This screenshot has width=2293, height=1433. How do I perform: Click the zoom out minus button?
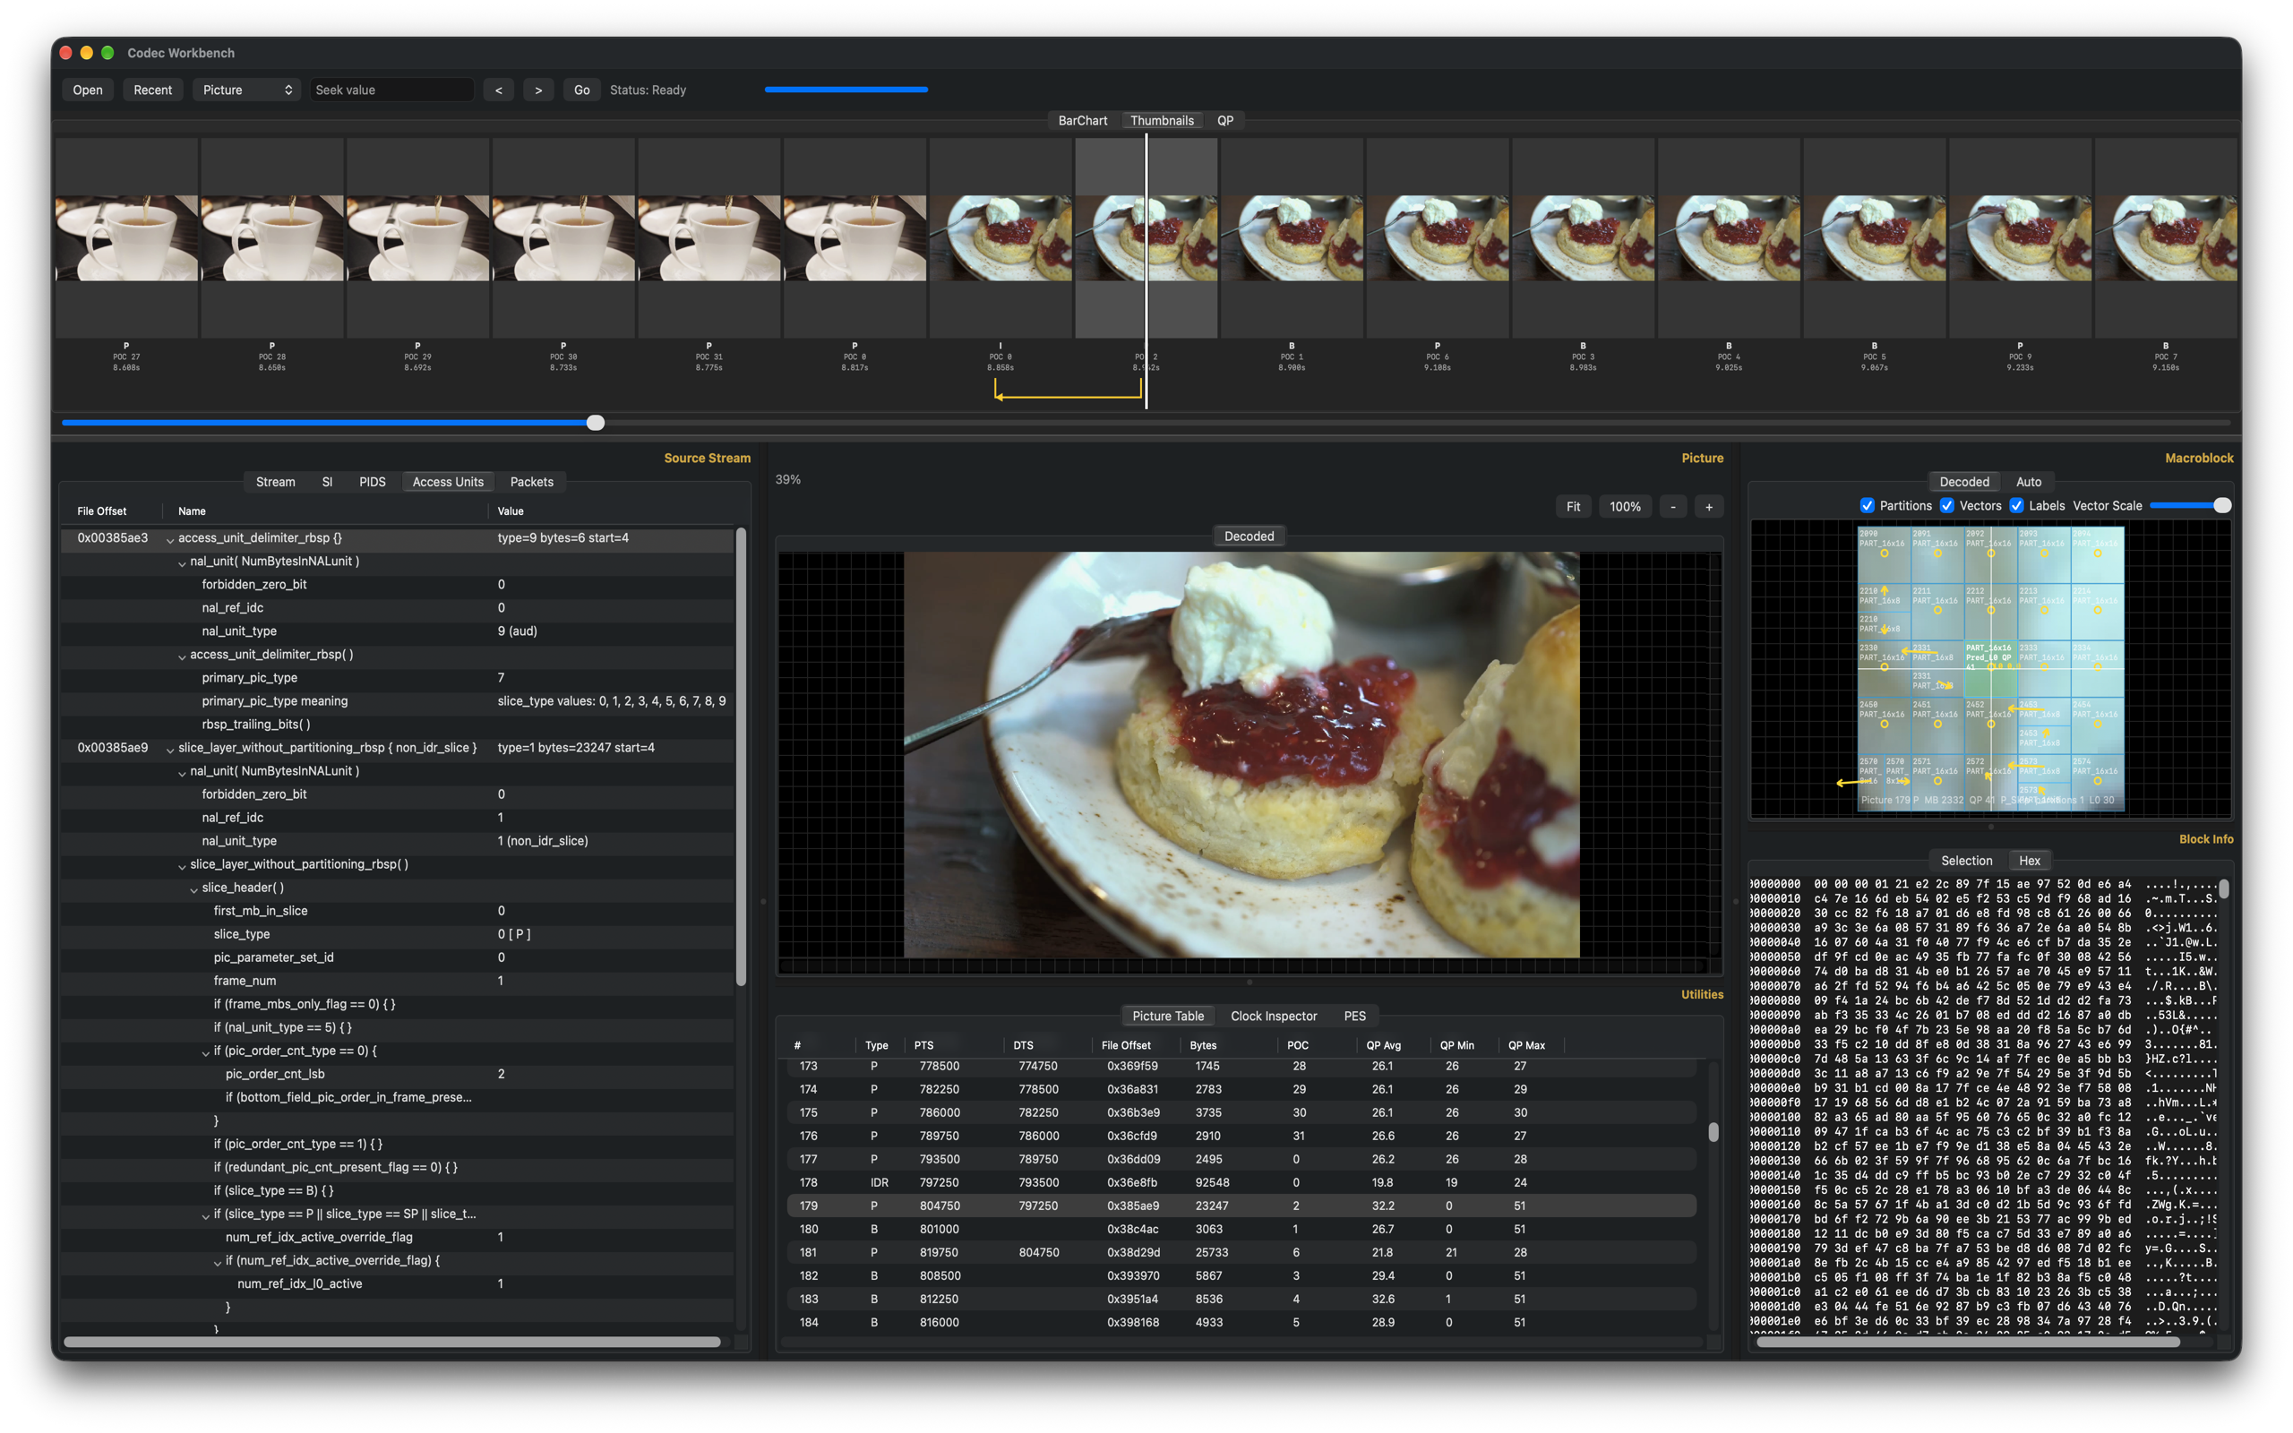1673,507
